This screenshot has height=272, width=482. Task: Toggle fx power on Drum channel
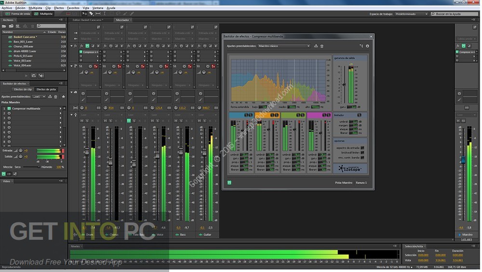[x=87, y=46]
